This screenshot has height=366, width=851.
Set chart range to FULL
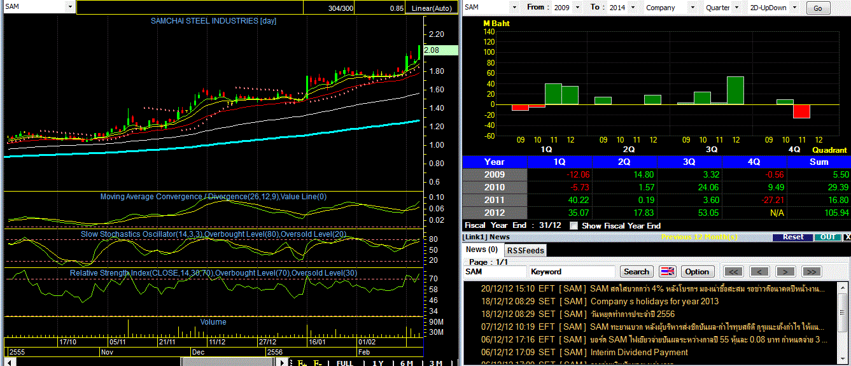click(344, 362)
